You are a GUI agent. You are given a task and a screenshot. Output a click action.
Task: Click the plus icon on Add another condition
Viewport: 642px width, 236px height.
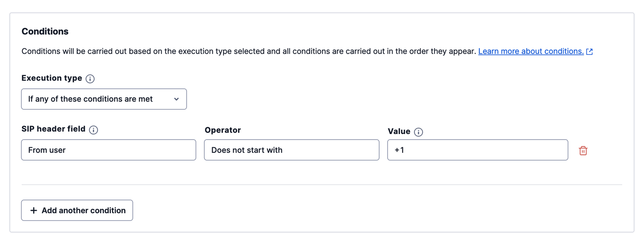[33, 210]
